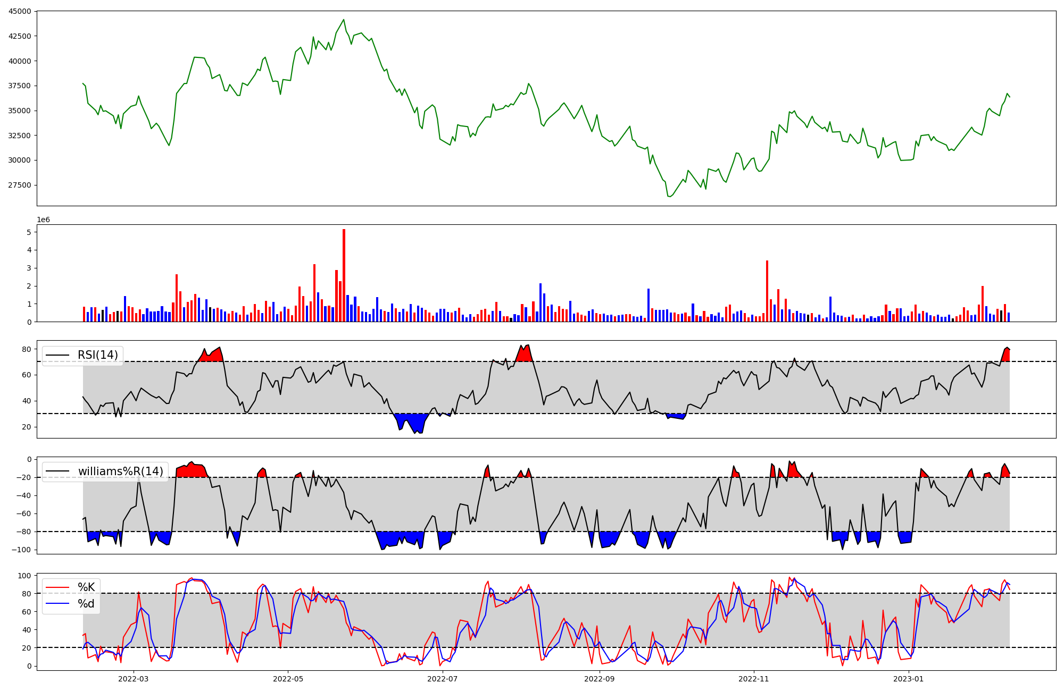Click the blue %d legend line sample
The height and width of the screenshot is (691, 1064).
[x=57, y=603]
